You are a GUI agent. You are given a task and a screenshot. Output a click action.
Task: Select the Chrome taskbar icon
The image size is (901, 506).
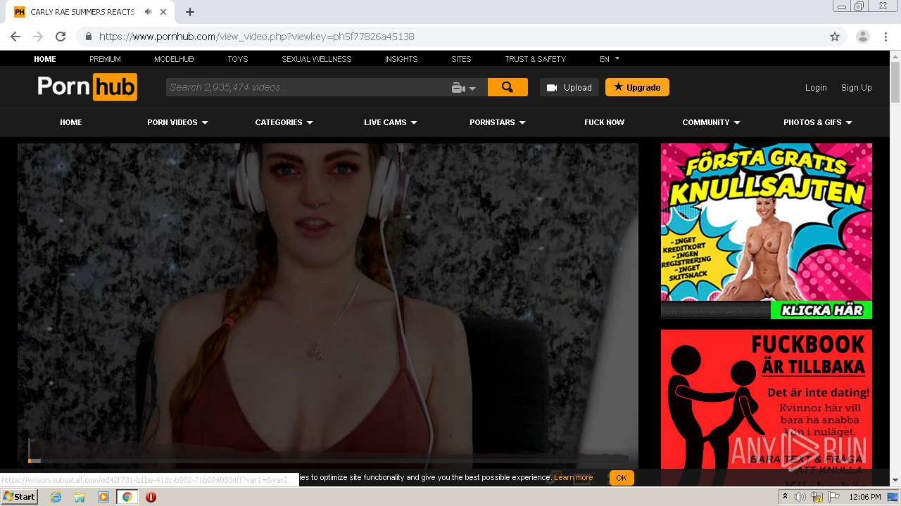(127, 497)
